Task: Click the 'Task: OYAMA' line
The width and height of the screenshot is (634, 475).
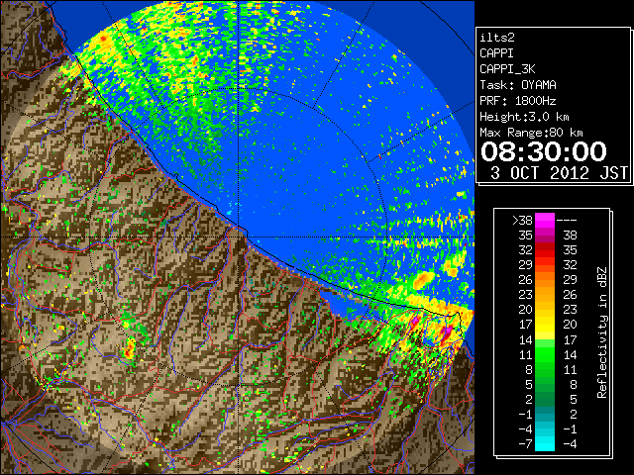Action: coord(518,85)
